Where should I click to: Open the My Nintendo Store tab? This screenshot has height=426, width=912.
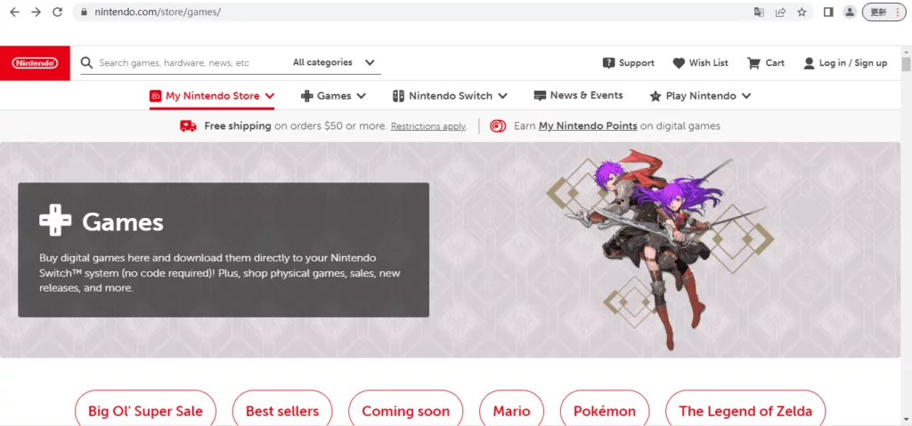[212, 96]
